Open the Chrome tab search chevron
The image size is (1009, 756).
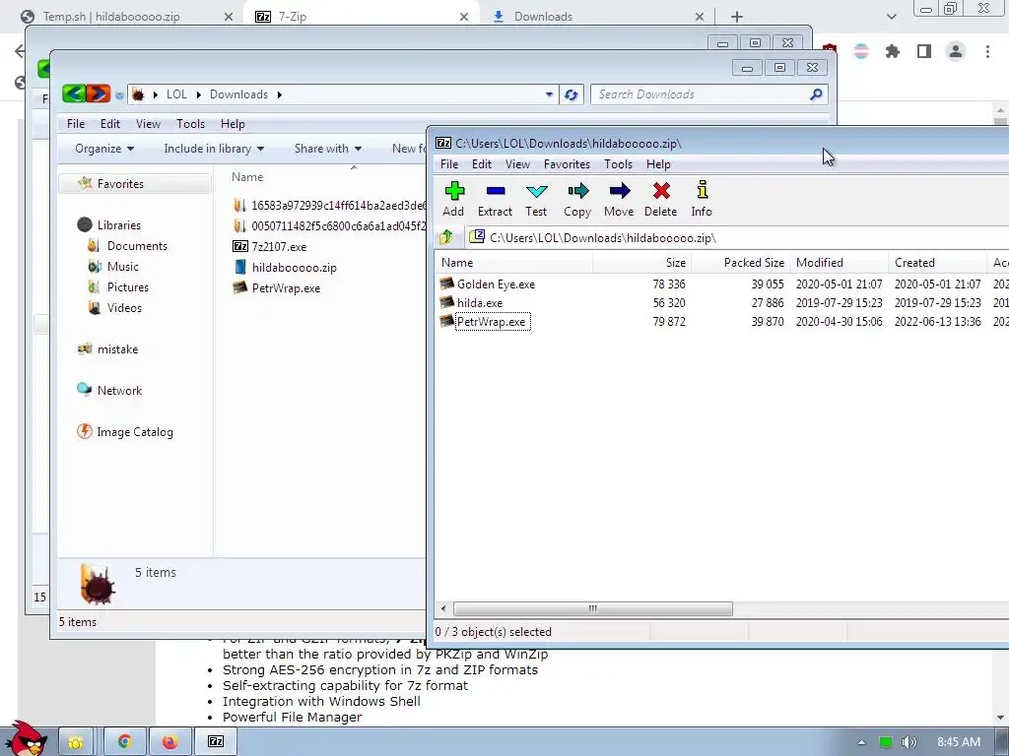[891, 17]
